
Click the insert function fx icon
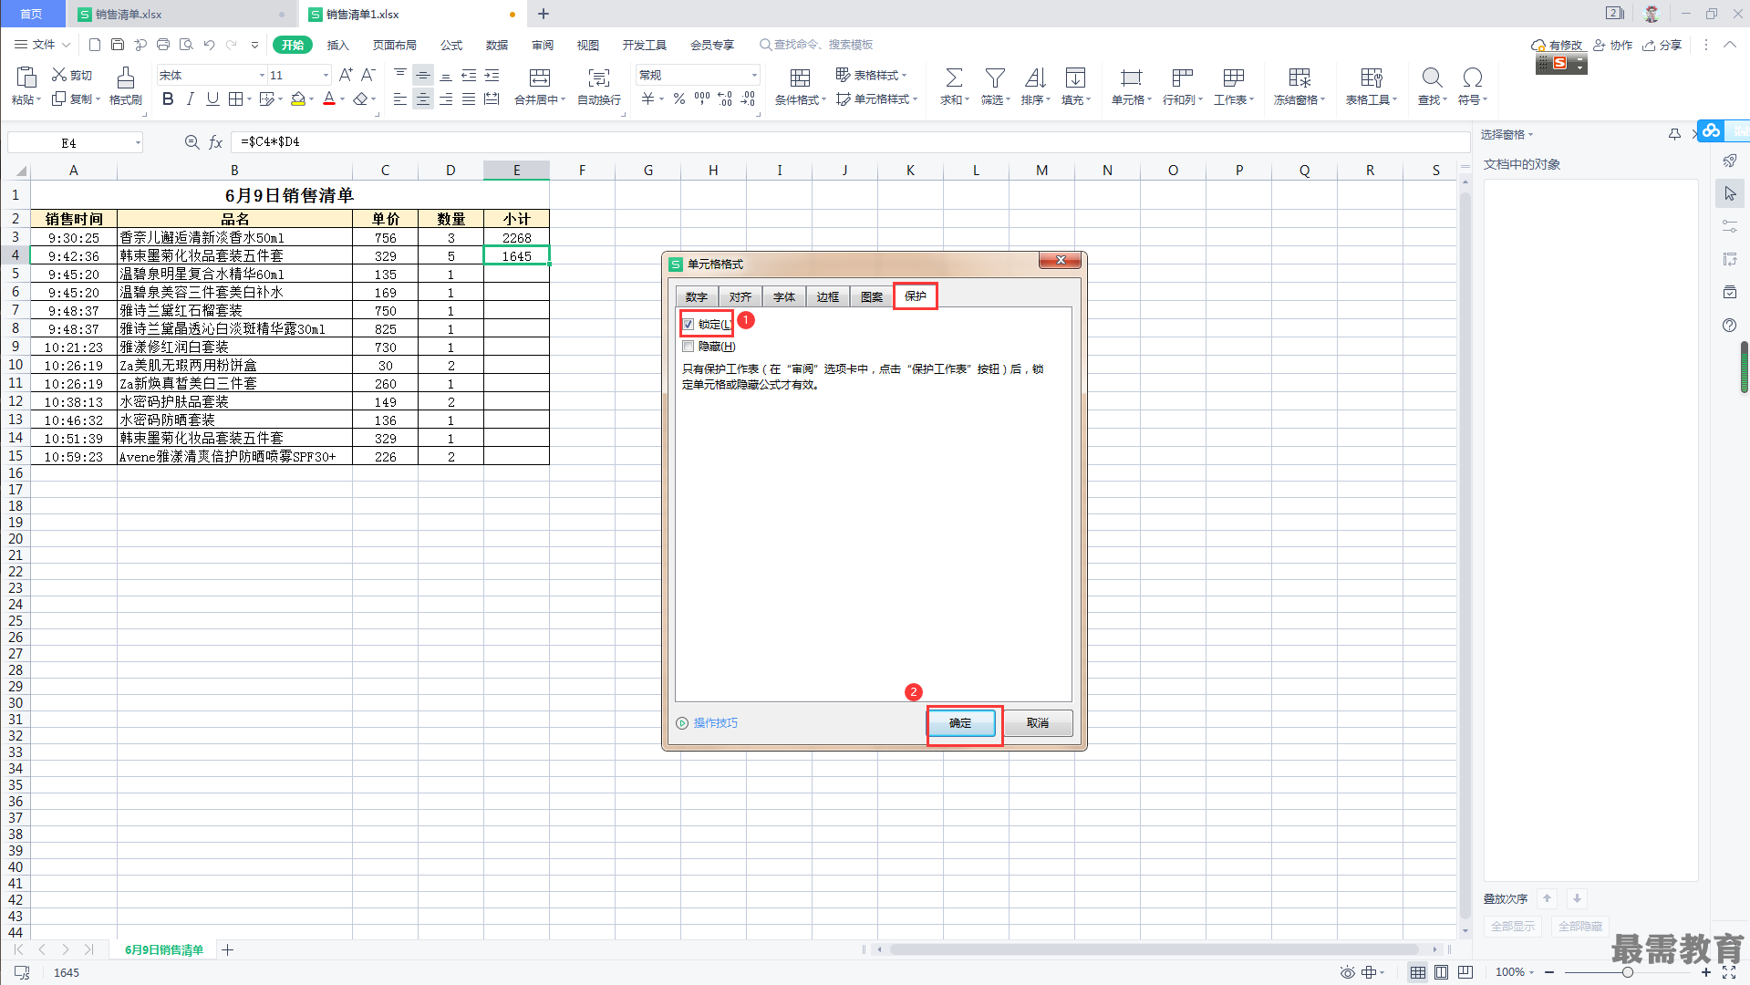[x=216, y=142]
